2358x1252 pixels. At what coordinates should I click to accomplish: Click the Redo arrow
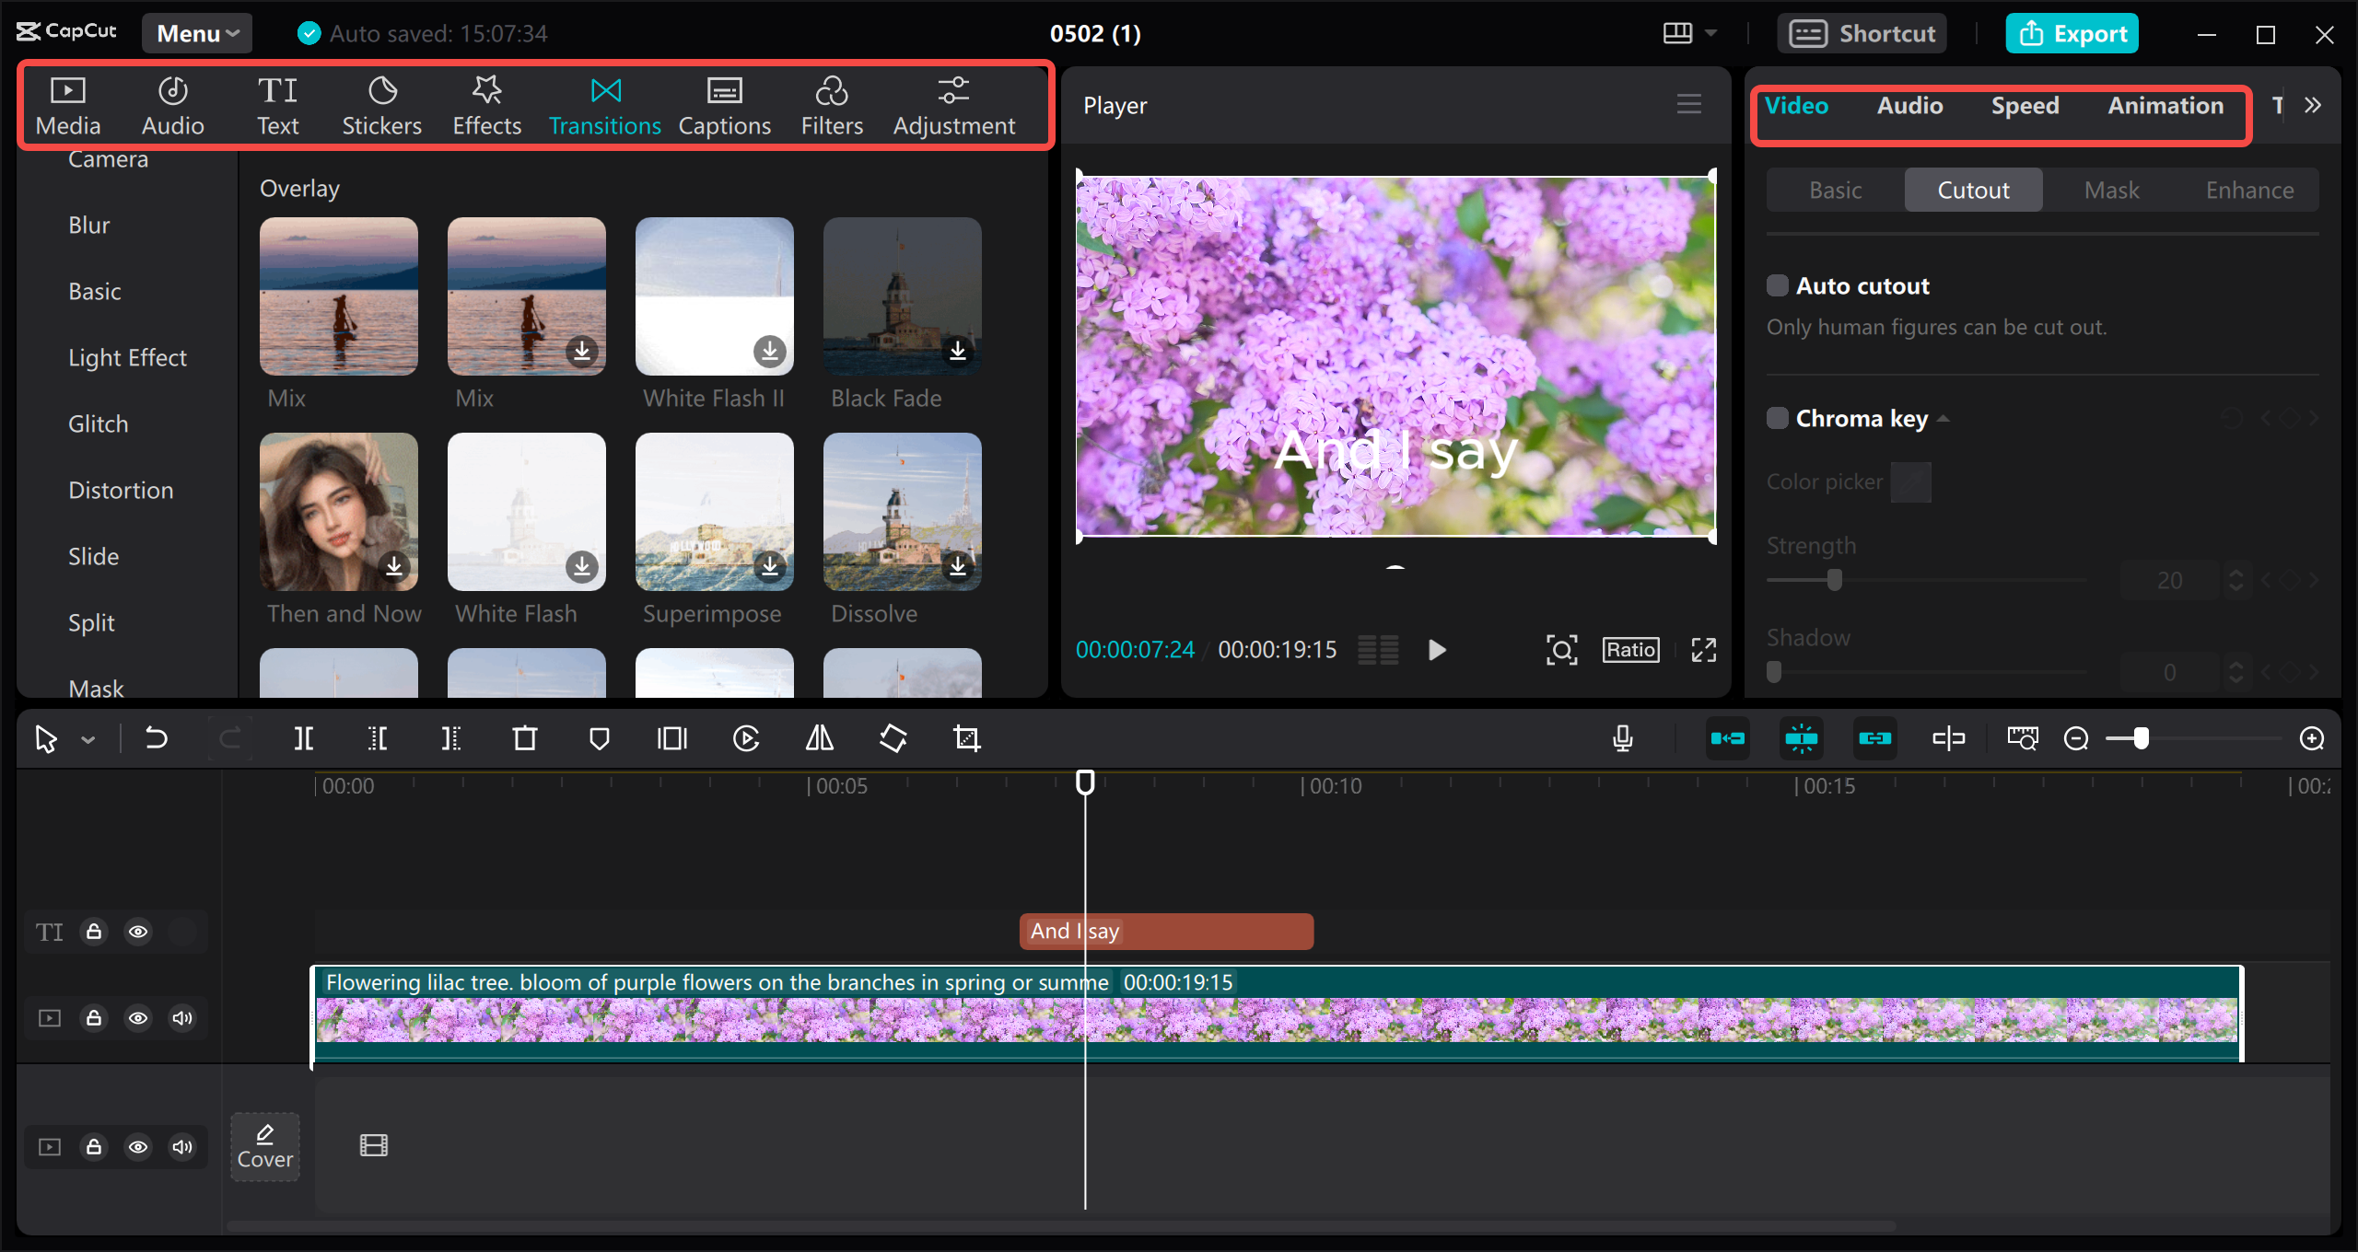point(230,738)
